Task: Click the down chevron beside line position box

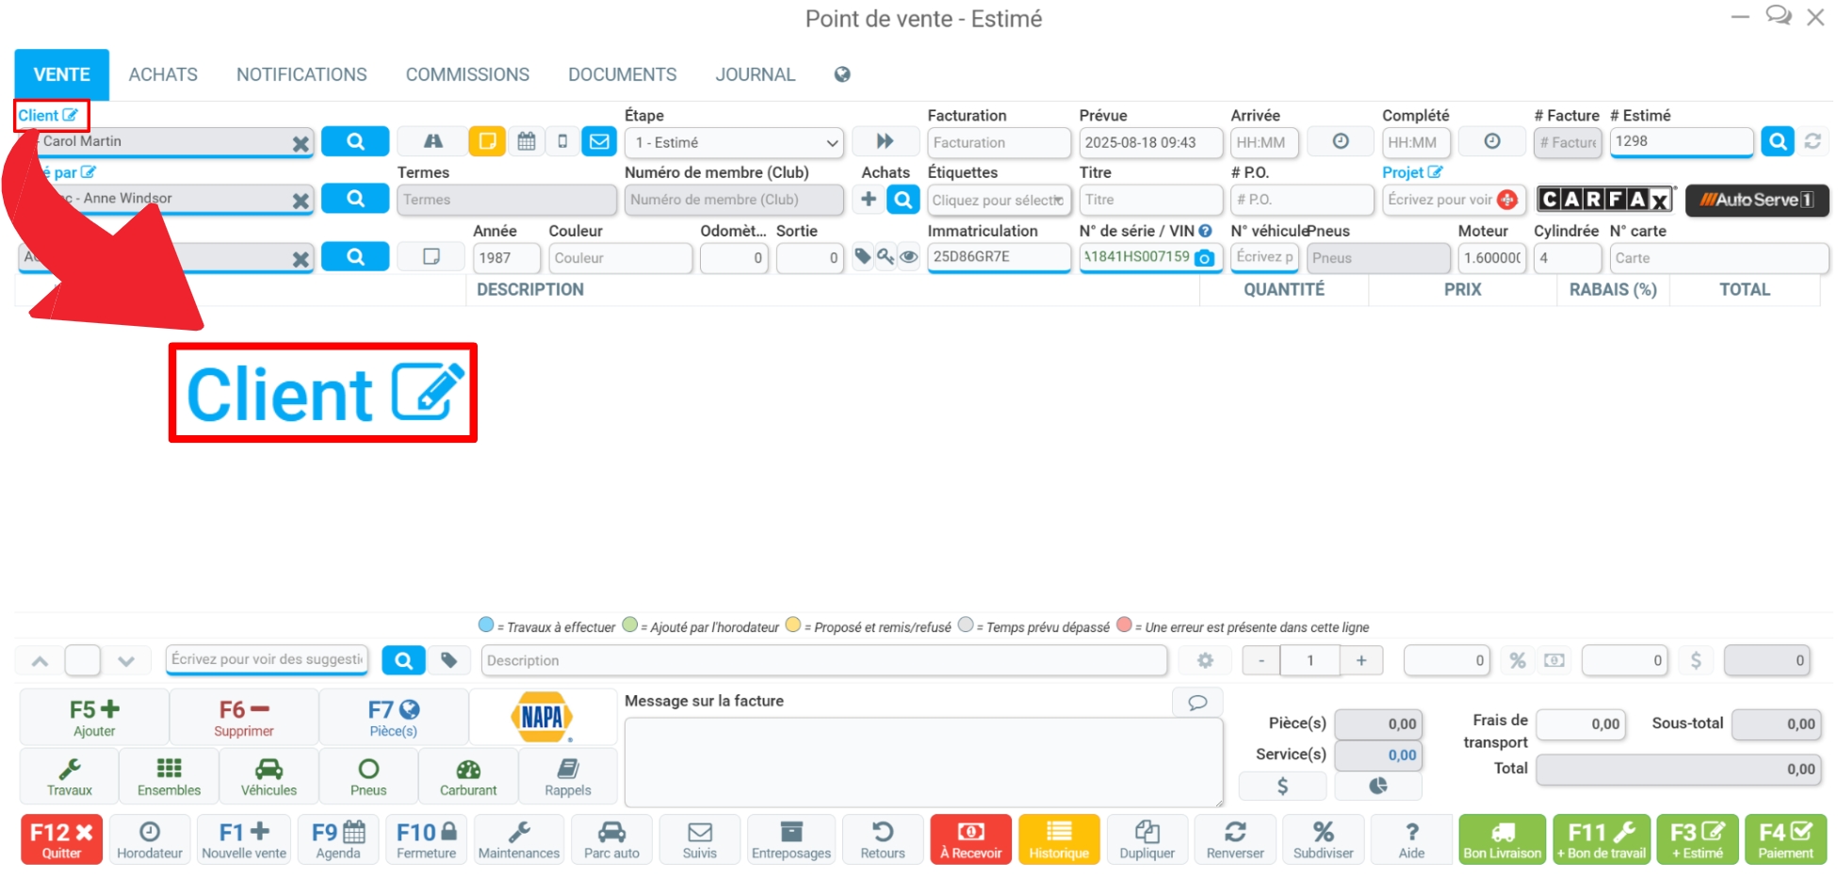Action: pos(126,661)
